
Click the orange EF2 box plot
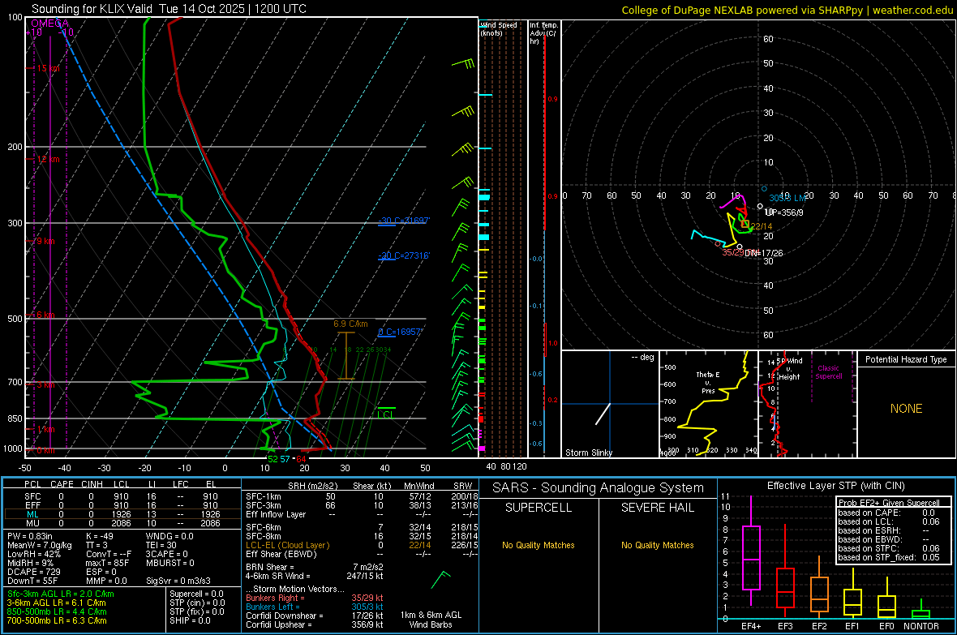click(819, 586)
